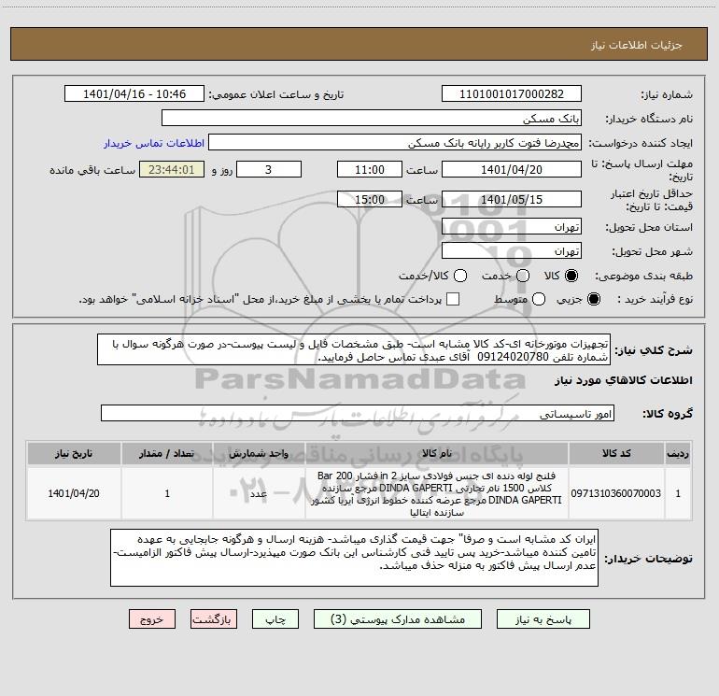Click the کد کالا column header

pos(616,453)
